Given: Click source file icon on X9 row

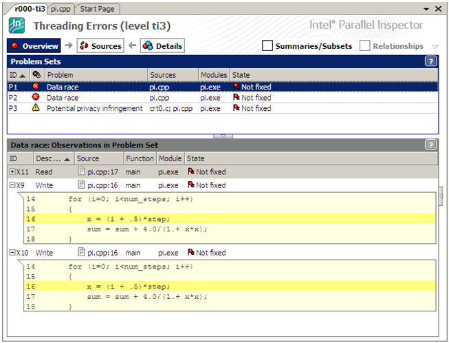Looking at the screenshot, I should click(x=81, y=185).
